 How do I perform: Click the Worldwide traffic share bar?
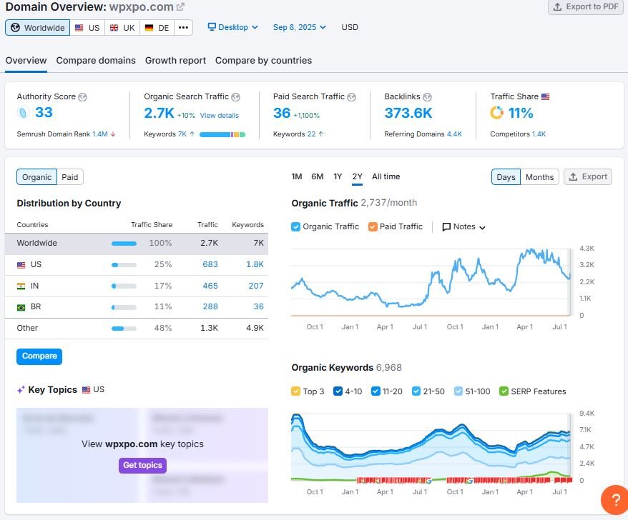coord(122,242)
